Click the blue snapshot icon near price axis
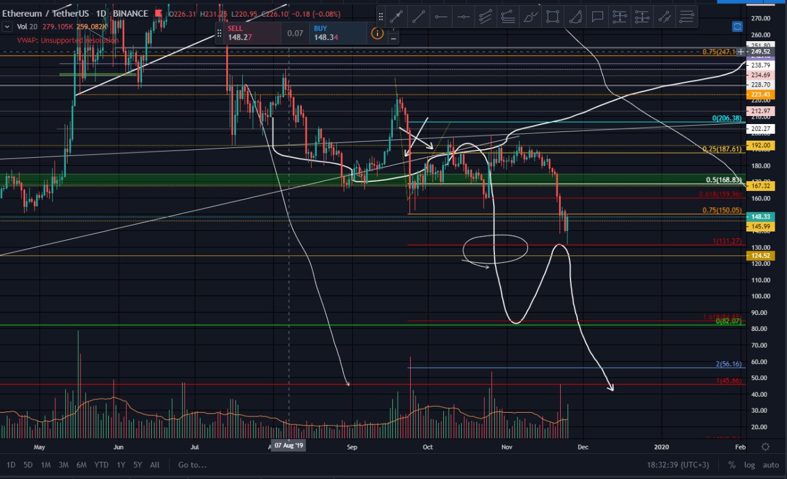787x479 pixels. tap(738, 26)
